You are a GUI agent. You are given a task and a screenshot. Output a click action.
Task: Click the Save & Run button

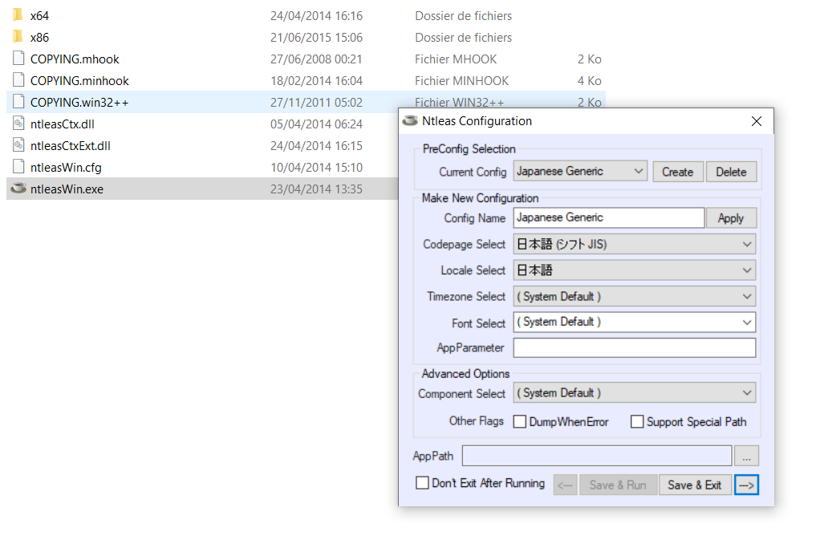(618, 485)
